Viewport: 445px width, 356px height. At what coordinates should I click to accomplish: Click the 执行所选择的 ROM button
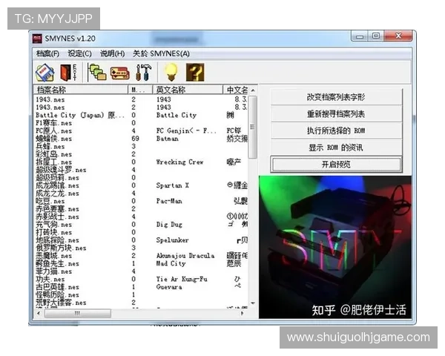tap(336, 131)
